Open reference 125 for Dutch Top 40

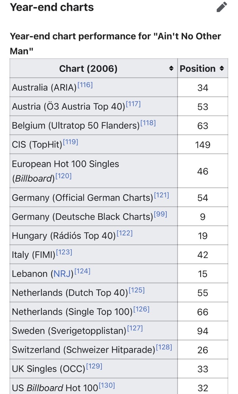(137, 290)
